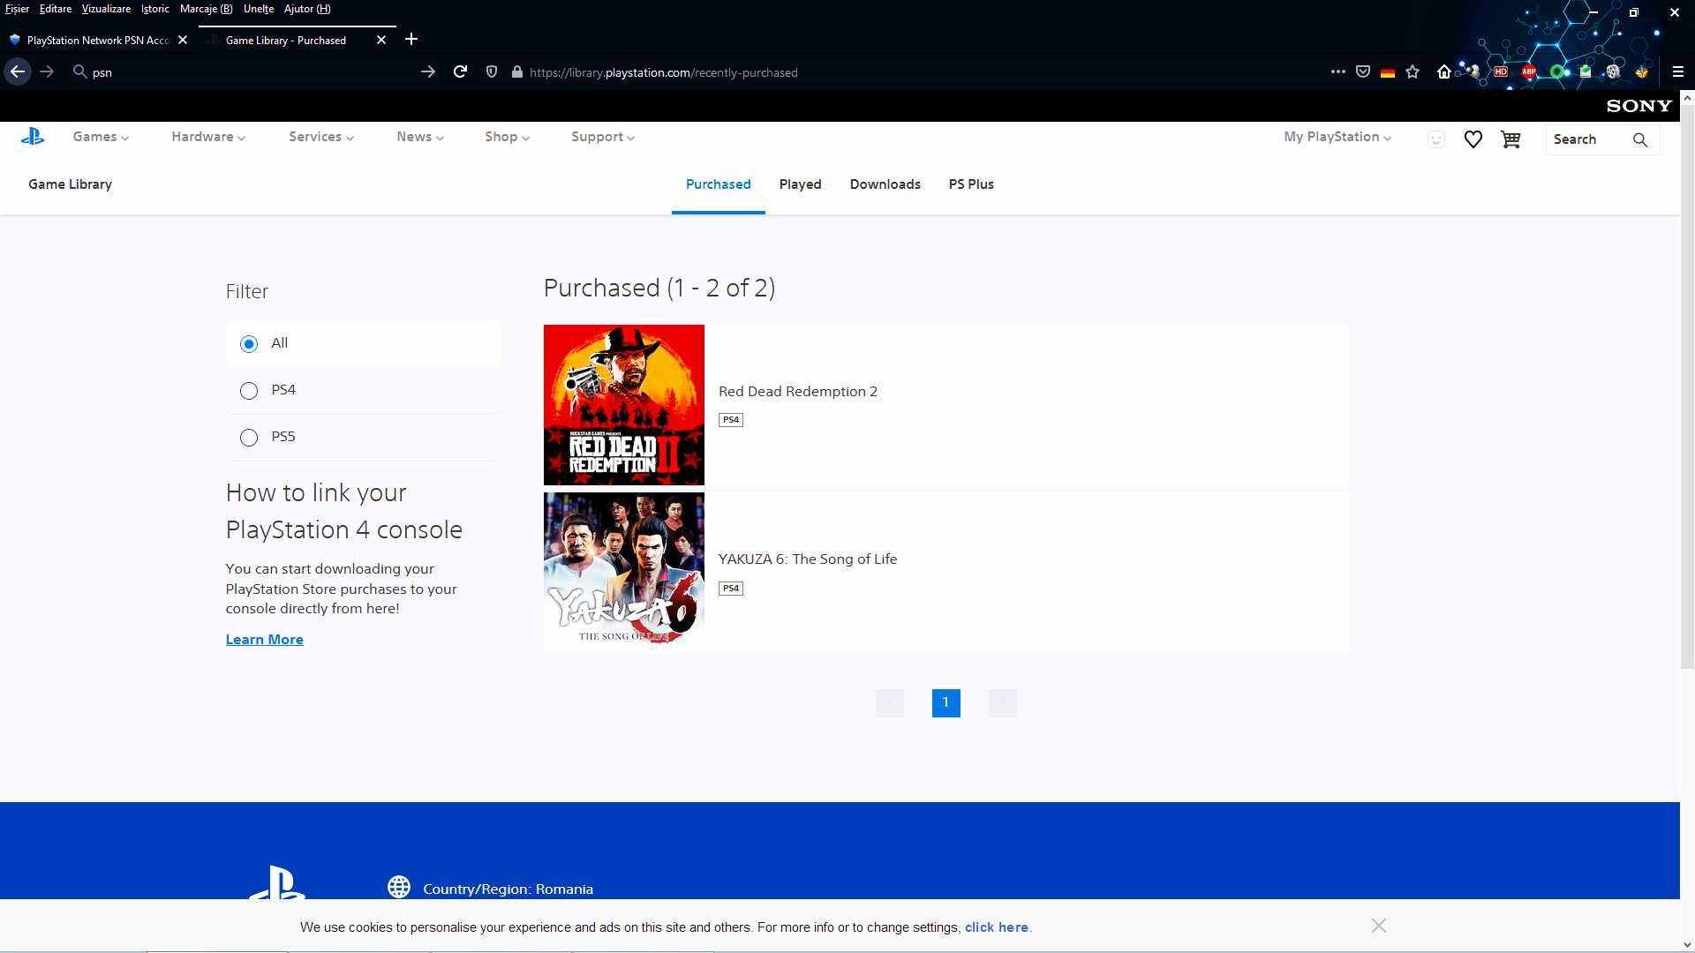1695x953 pixels.
Task: Expand the Games dropdown menu
Action: click(x=101, y=137)
